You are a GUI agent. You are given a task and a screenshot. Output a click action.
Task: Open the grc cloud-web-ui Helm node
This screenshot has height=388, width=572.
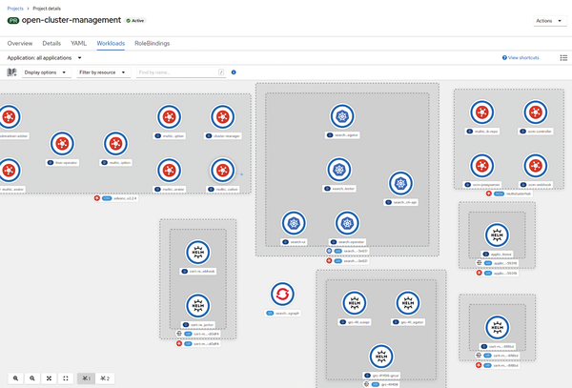355,303
